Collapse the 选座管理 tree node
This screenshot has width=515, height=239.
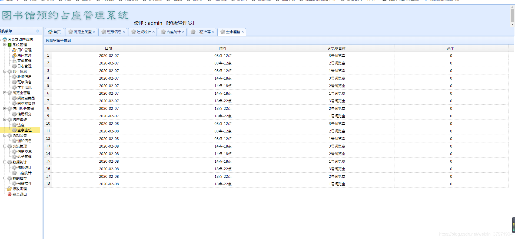[x=5, y=119]
